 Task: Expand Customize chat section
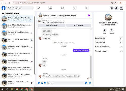coord(108,38)
